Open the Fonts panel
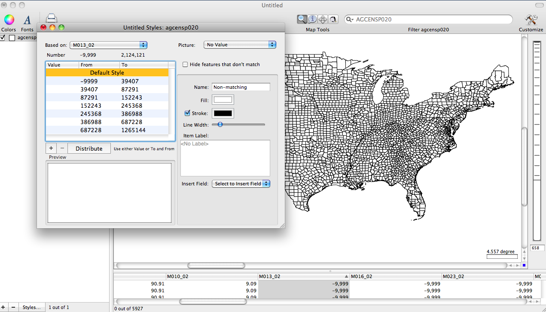The height and width of the screenshot is (312, 546). click(x=27, y=20)
